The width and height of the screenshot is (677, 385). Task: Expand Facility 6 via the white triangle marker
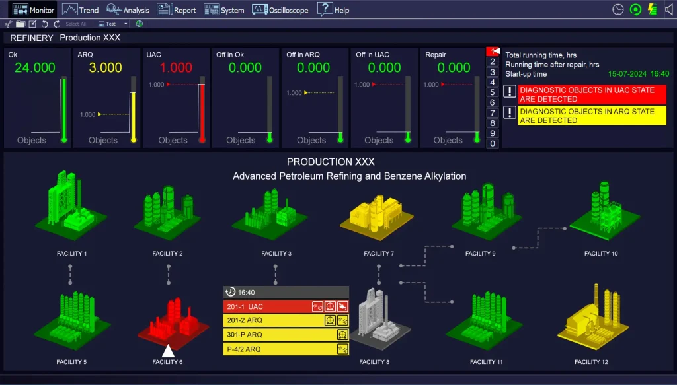169,351
